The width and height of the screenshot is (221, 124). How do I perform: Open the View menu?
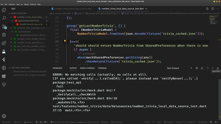18,4
